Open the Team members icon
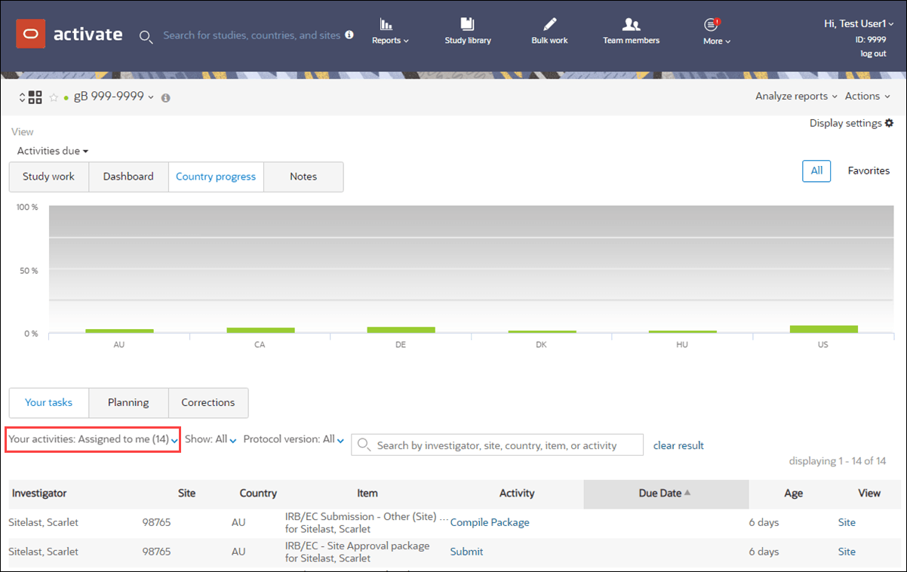 point(631,23)
